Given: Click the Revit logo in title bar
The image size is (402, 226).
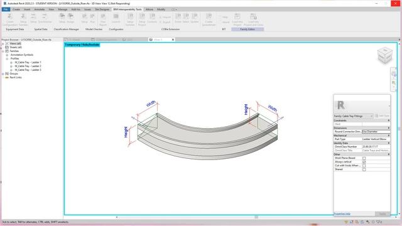Looking at the screenshot, I should tap(4, 3).
